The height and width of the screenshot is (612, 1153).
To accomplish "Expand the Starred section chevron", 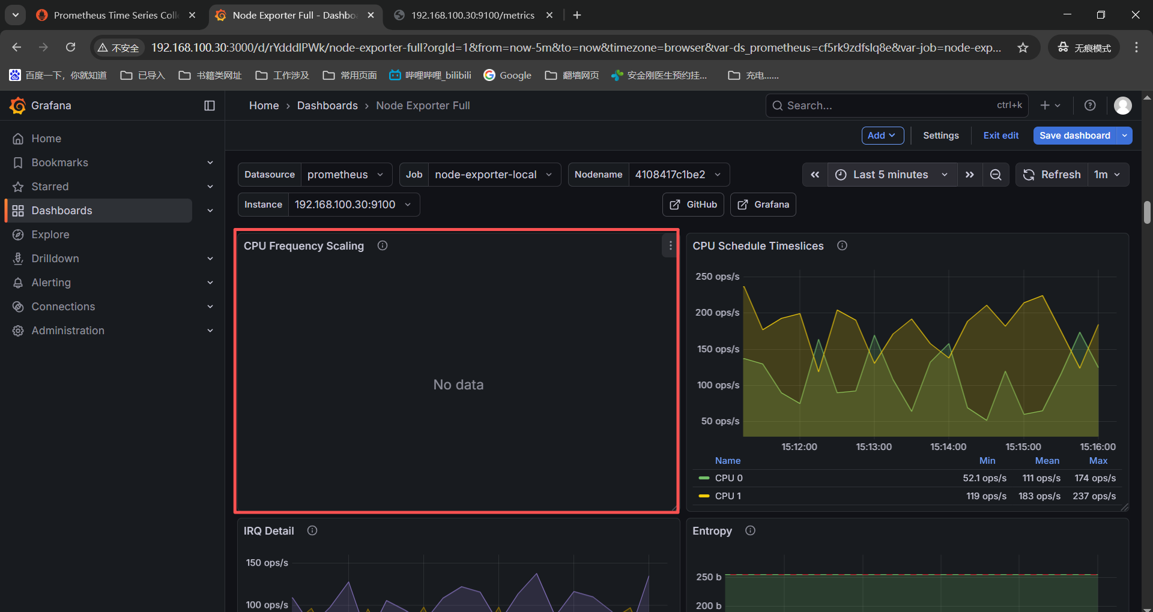I will [x=210, y=187].
